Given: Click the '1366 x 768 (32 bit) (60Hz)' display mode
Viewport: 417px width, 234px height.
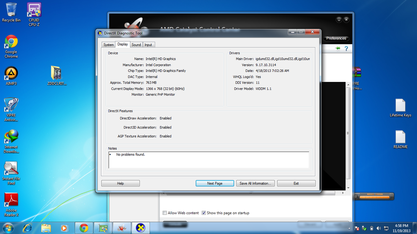Looking at the screenshot, I should (x=165, y=89).
